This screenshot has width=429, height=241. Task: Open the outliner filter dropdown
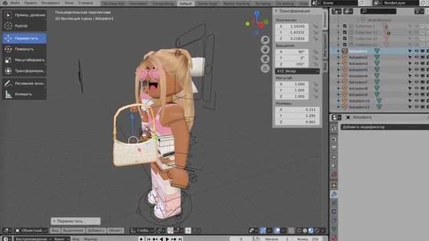click(418, 11)
